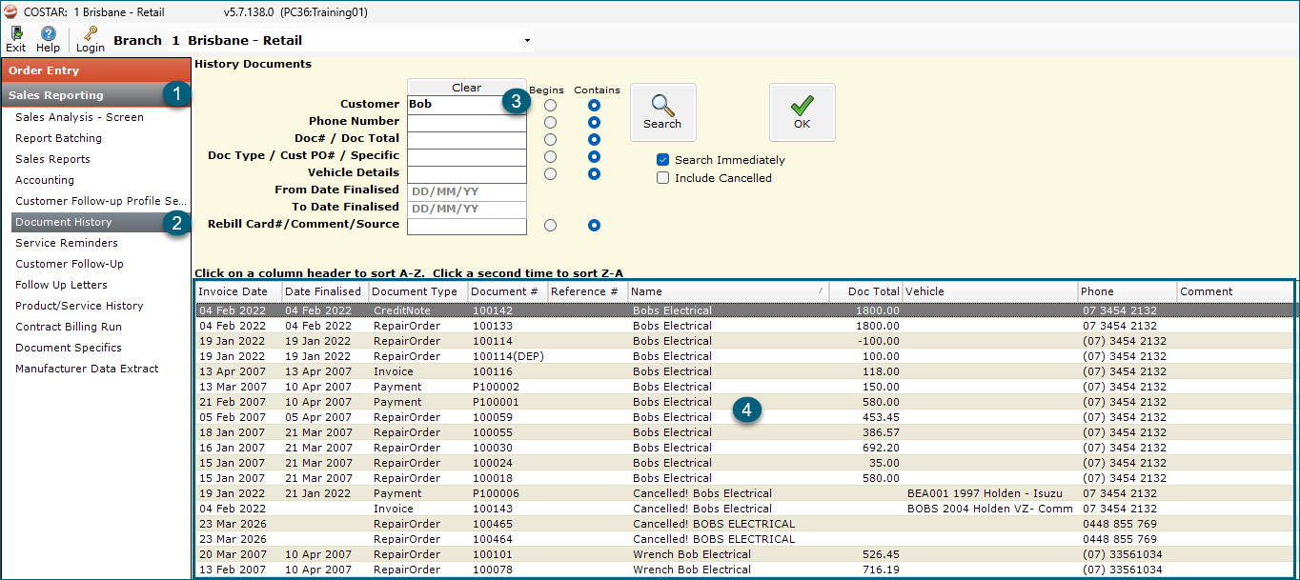The image size is (1300, 580).
Task: Tick the Include Cancelled checkbox
Action: (x=663, y=178)
